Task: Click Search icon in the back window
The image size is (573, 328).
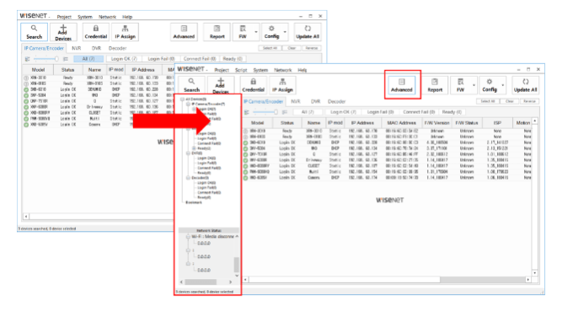Action: [34, 32]
